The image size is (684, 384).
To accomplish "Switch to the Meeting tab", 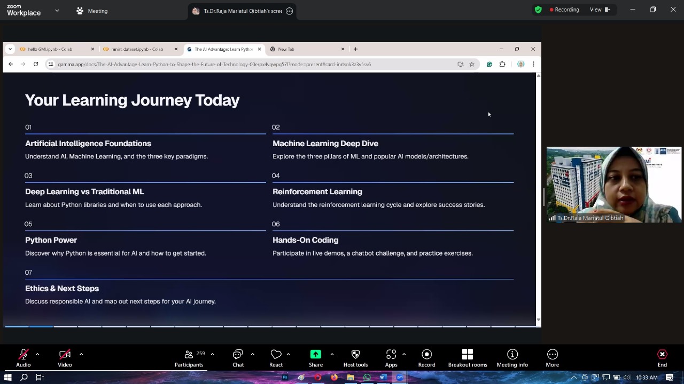I will coord(92,11).
